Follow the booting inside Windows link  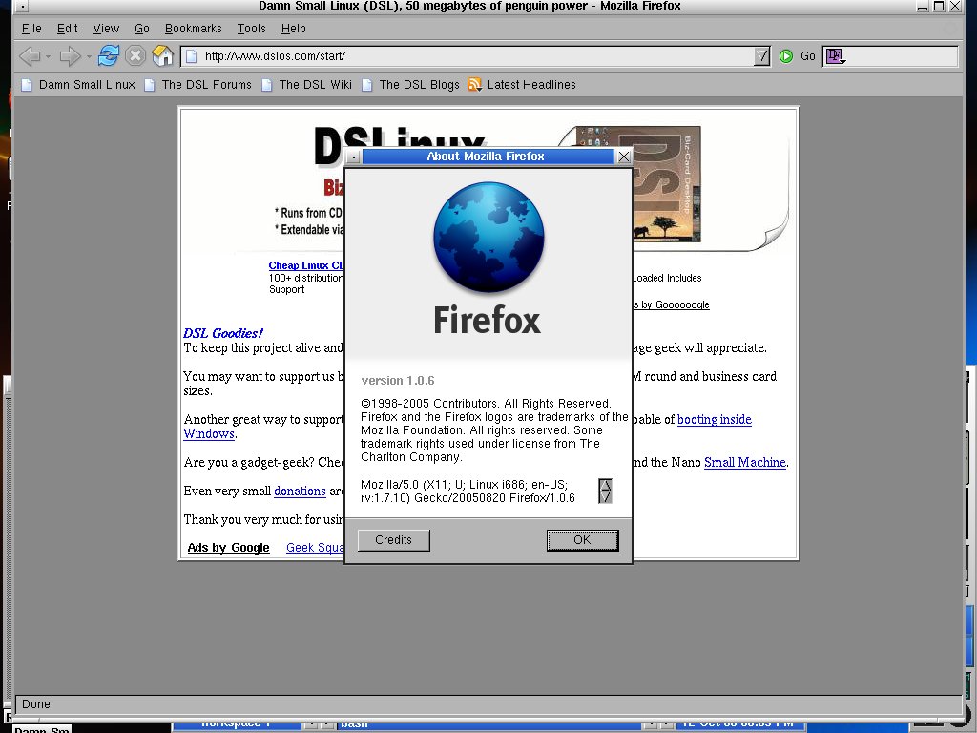(x=714, y=420)
